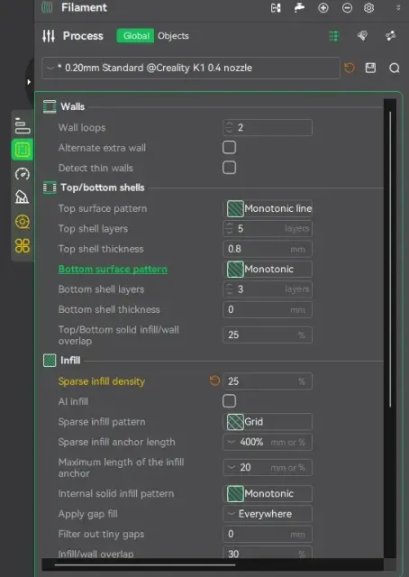Expand the collapsed left sidebar arrow
The height and width of the screenshot is (577, 409).
(x=29, y=82)
